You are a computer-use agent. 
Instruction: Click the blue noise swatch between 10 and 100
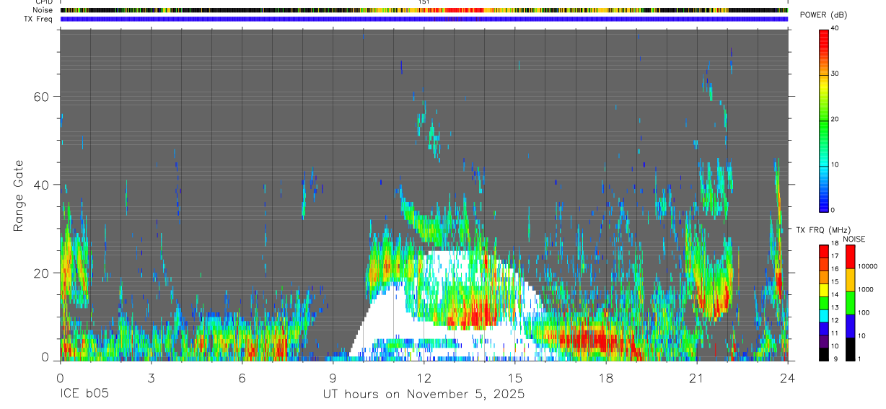(x=850, y=326)
